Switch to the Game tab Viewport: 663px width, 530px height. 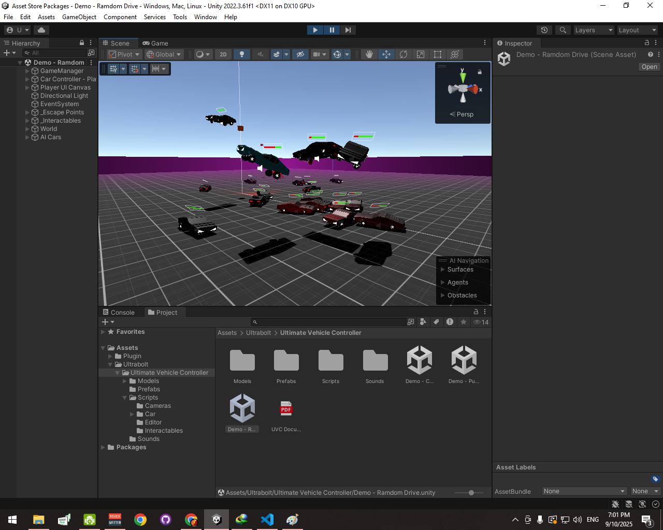point(155,43)
